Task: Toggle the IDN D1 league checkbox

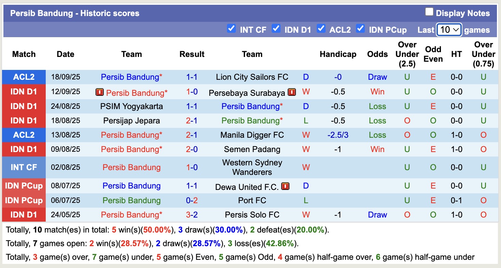Action: (x=276, y=29)
